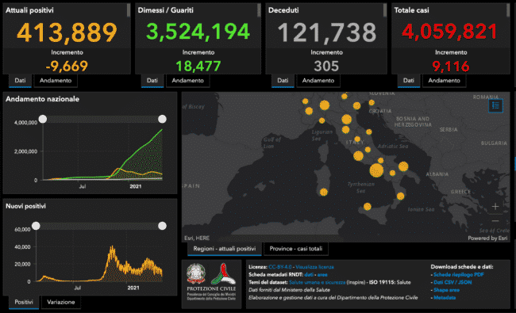Grab left range handle of Nuovi positivi chart
The image size is (516, 313).
[37, 226]
